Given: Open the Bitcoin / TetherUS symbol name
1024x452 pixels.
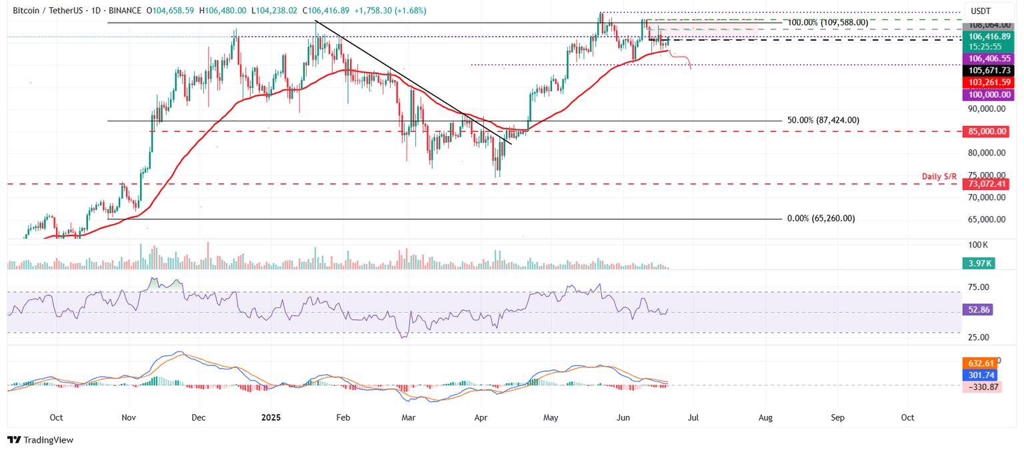Looking at the screenshot, I should [50, 11].
